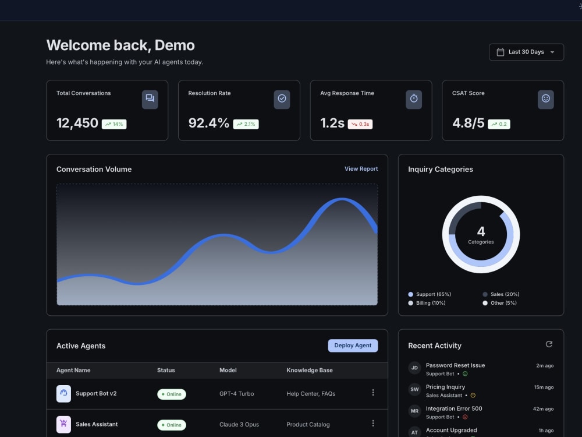
Task: Click the Conversation Volume panel title
Action: [x=94, y=169]
